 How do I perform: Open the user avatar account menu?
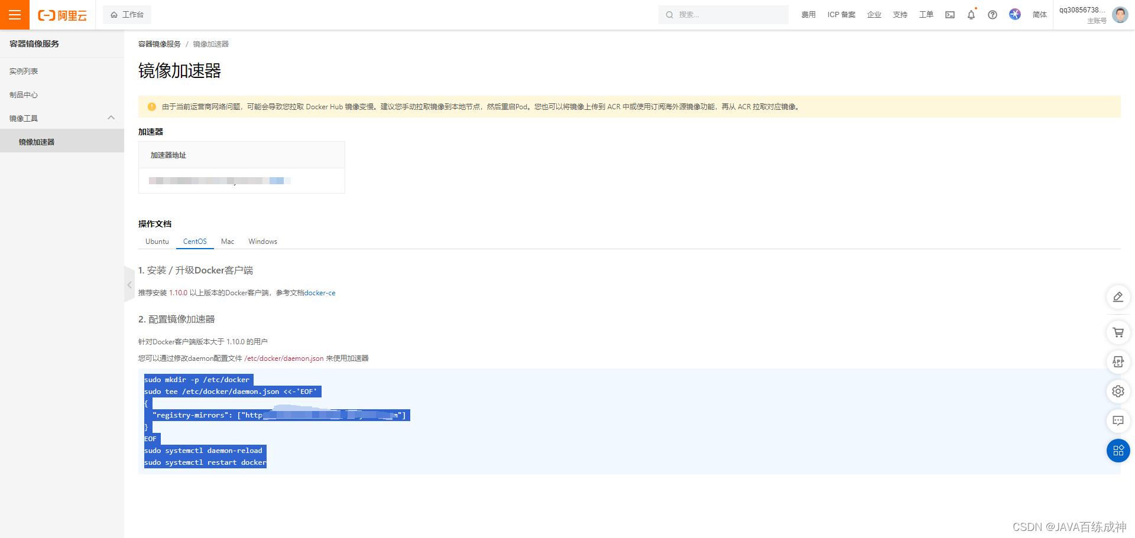(x=1120, y=15)
